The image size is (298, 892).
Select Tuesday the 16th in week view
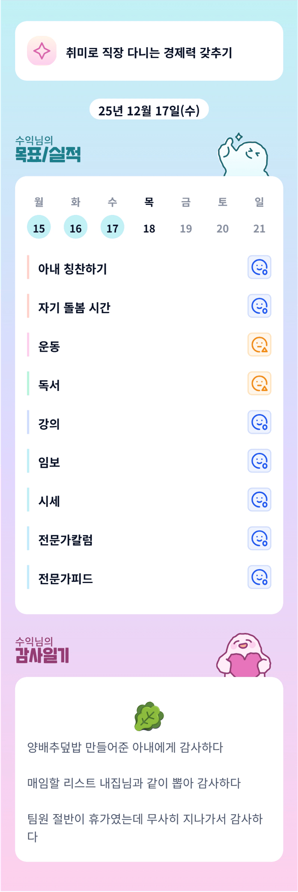pyautogui.click(x=76, y=227)
